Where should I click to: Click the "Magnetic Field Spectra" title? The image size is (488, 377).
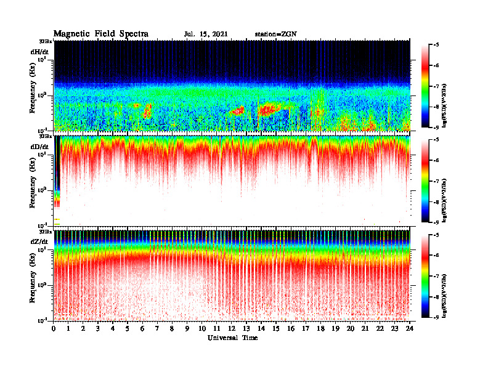click(x=101, y=34)
